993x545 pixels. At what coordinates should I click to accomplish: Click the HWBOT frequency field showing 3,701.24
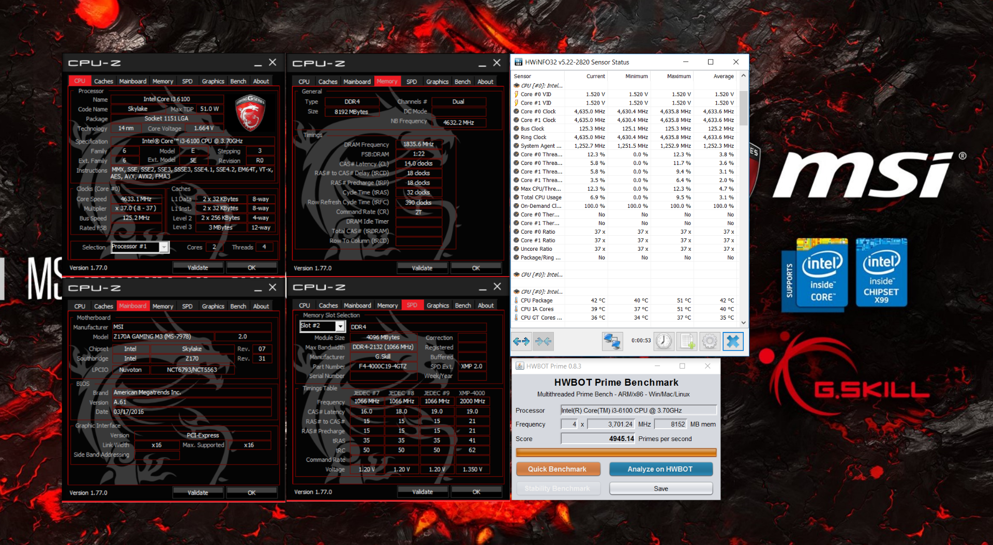tap(611, 424)
